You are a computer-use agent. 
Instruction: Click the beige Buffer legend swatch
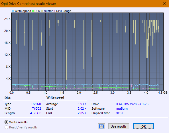pyautogui.click(x=42, y=11)
